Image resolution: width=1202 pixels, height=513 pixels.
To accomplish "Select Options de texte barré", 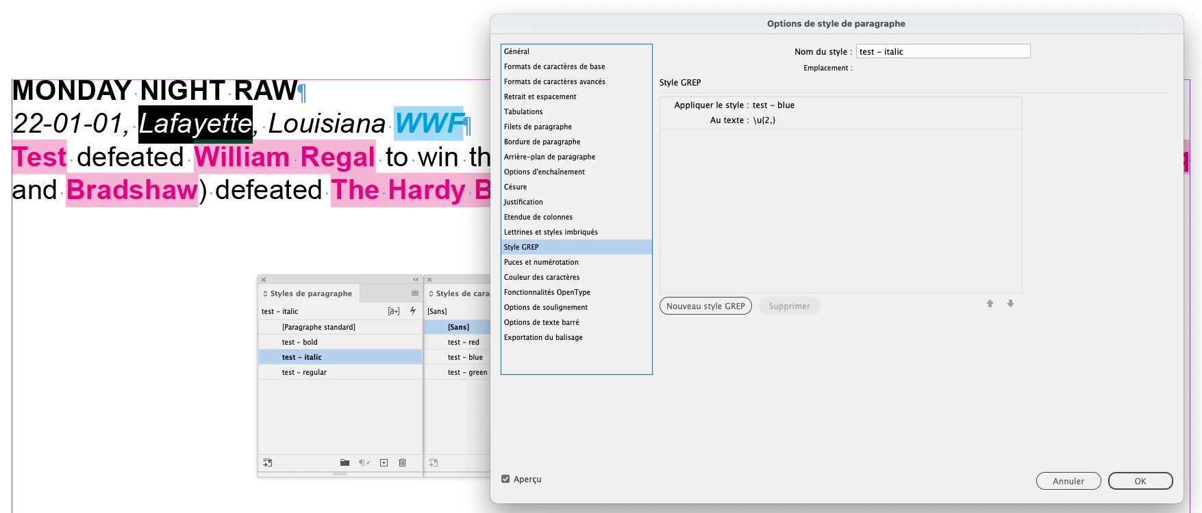I will (x=577, y=322).
